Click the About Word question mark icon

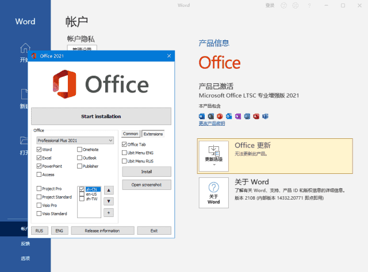(214, 188)
